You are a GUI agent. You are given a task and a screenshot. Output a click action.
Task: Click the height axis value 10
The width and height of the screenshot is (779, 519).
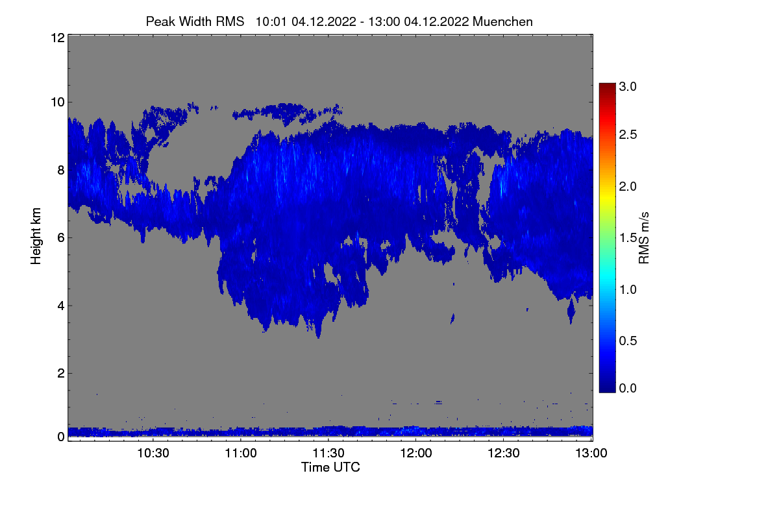(57, 102)
